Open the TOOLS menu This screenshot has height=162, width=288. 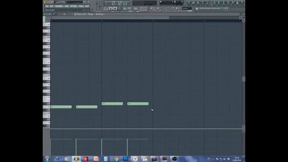coord(81,6)
